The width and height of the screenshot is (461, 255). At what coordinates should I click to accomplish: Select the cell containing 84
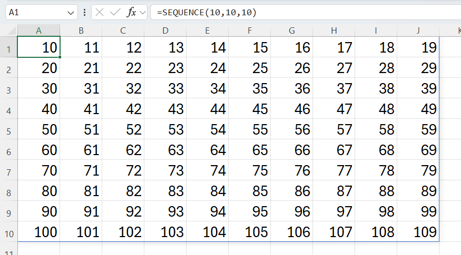208,190
